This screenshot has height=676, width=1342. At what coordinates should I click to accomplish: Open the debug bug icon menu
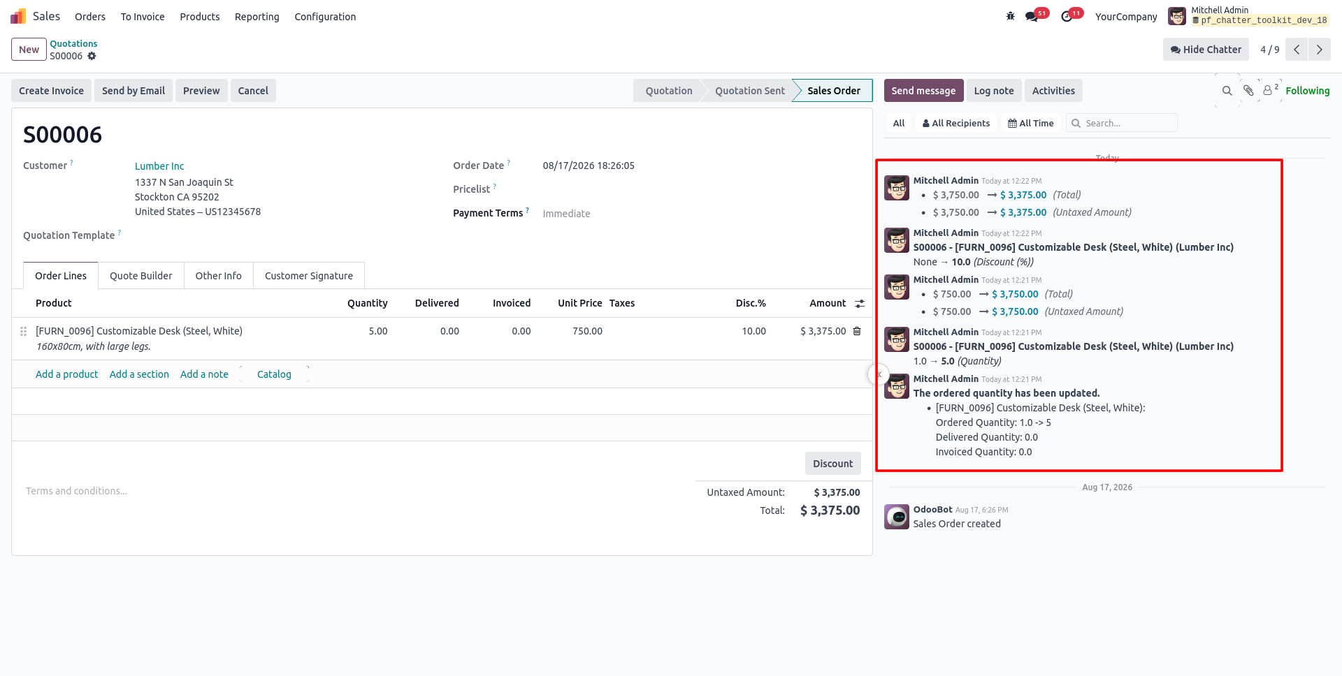[x=1010, y=16]
